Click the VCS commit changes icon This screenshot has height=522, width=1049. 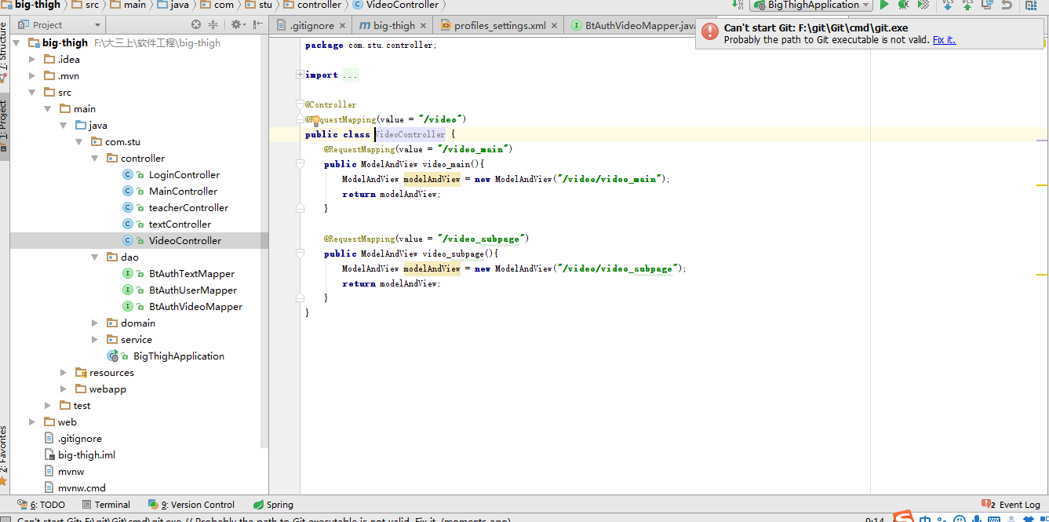tap(967, 5)
